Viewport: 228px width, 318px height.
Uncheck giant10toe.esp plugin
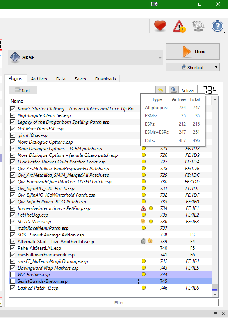(x=13, y=135)
